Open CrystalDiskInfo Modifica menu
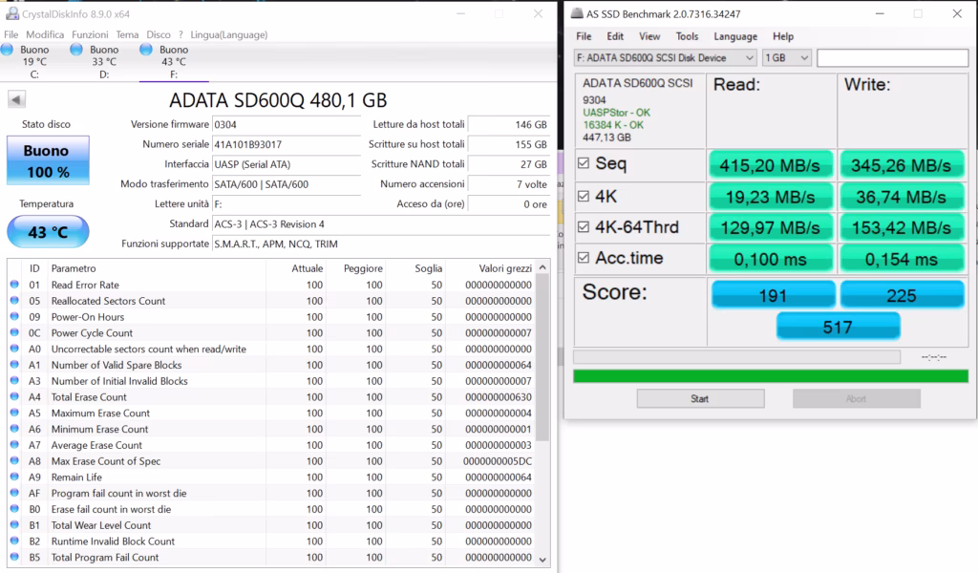This screenshot has width=978, height=573. (x=45, y=35)
